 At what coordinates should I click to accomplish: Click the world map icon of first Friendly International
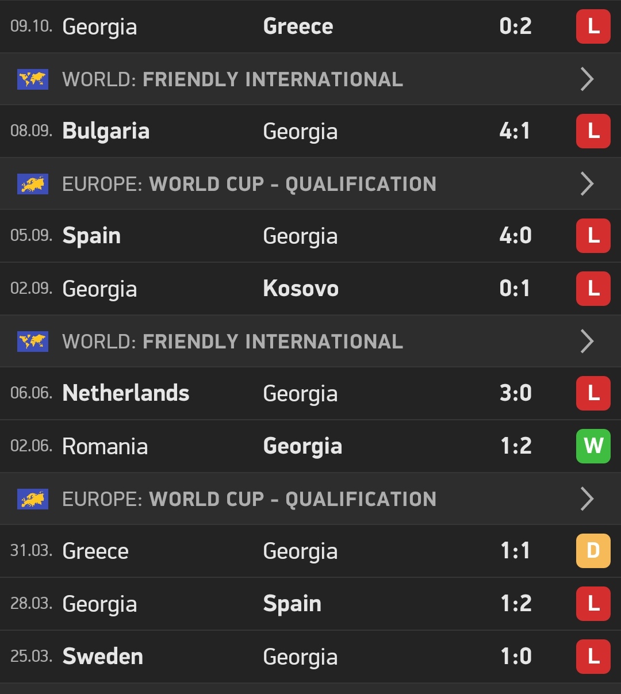pyautogui.click(x=33, y=79)
